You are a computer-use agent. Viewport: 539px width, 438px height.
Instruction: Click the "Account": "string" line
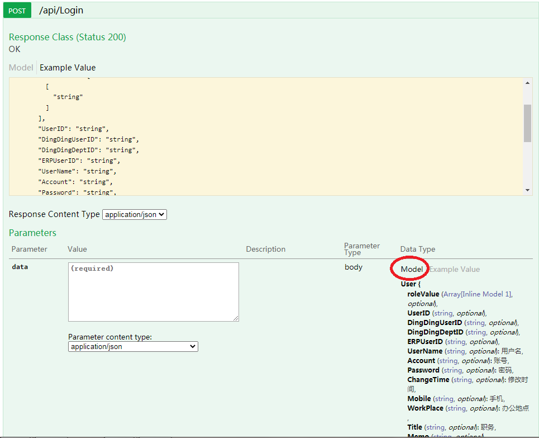click(x=75, y=182)
